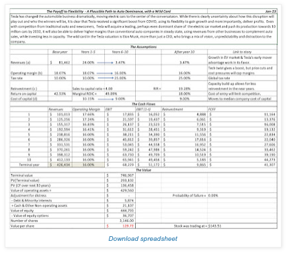Select the 'Terminal year' row label
Image resolution: width=289 pixels, height=255 pixels.
point(29,165)
